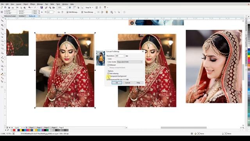Click the Open file icon
The width and height of the screenshot is (250, 141).
[x=5, y=7]
